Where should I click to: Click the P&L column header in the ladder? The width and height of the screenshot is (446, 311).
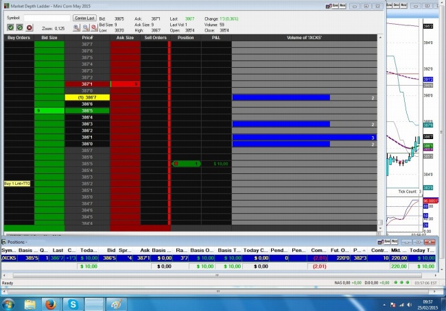point(216,38)
